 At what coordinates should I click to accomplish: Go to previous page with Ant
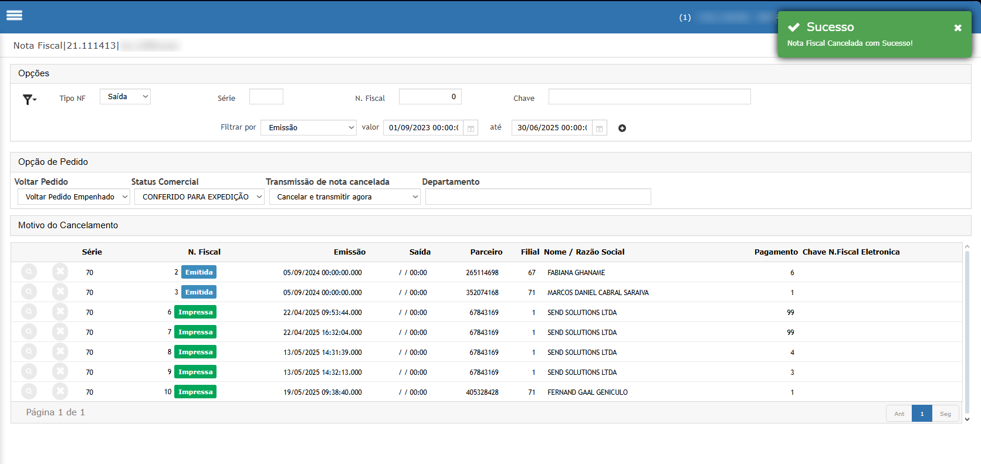coord(899,414)
